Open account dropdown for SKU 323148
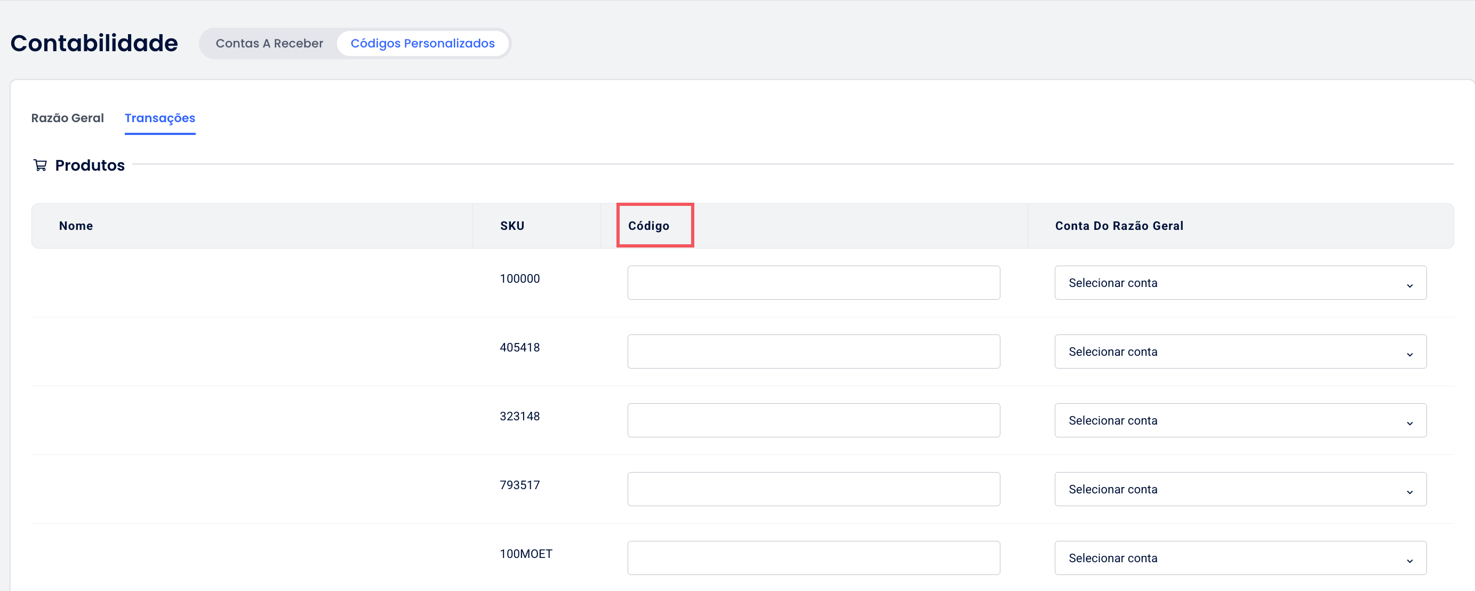This screenshot has height=591, width=1475. click(x=1240, y=420)
